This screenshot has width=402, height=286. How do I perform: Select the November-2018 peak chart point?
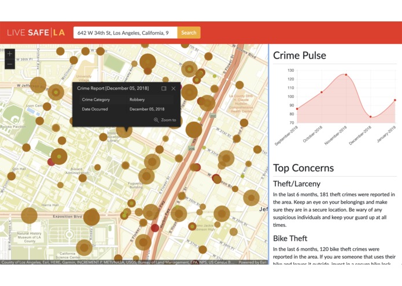[x=346, y=75]
